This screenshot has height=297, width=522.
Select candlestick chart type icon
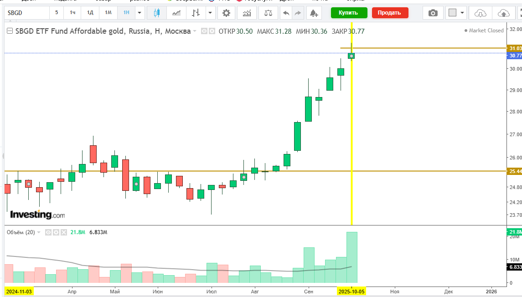click(156, 13)
